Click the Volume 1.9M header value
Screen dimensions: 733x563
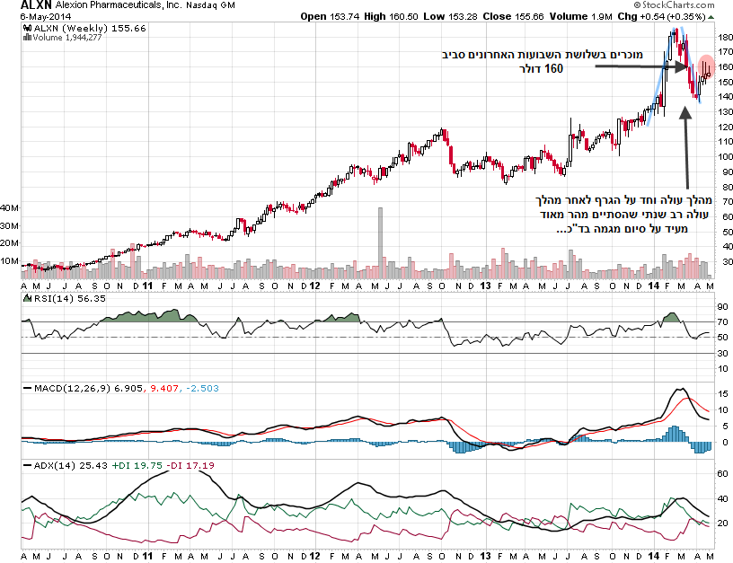click(x=580, y=16)
